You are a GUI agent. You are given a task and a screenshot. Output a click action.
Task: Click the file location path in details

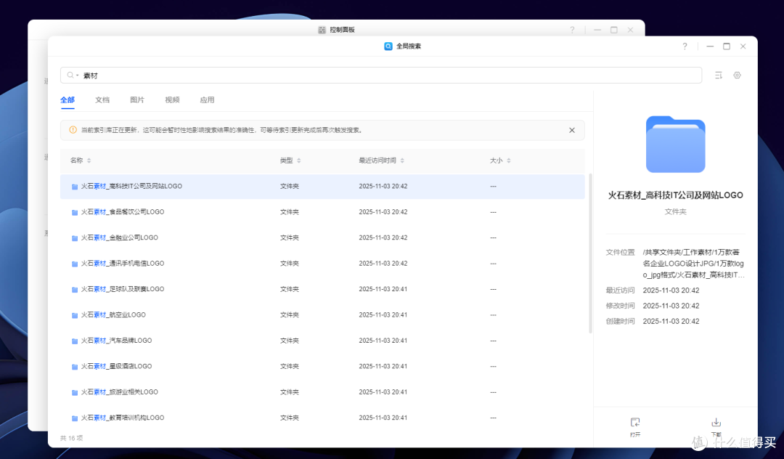tap(693, 264)
